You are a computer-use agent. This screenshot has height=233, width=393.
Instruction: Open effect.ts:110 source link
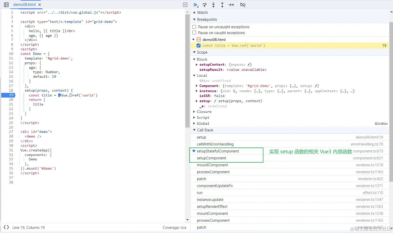coord(373,193)
